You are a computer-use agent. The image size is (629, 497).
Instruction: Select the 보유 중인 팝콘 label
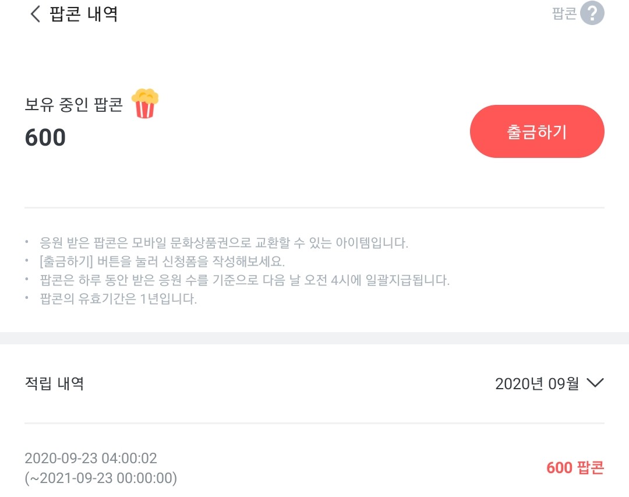point(74,105)
